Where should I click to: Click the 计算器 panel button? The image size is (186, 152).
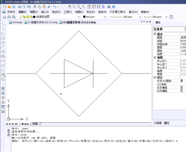click(158, 123)
